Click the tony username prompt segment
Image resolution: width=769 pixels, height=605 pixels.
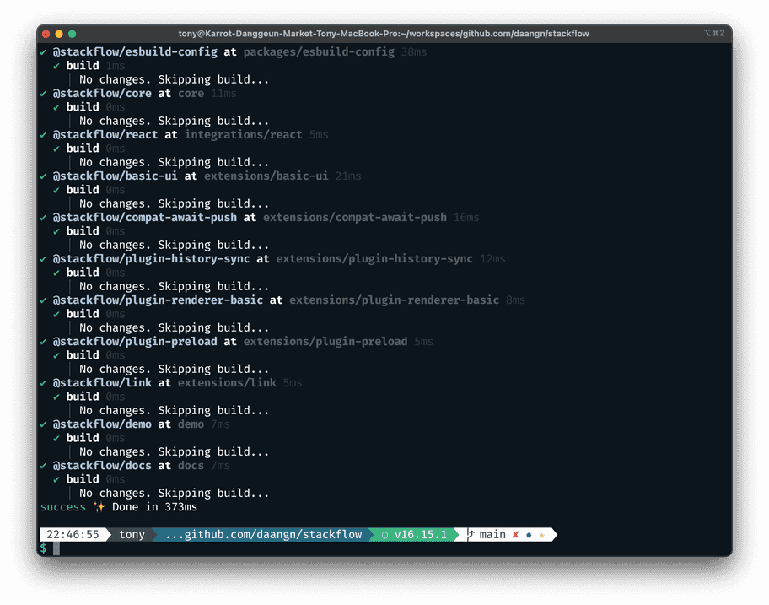pos(132,535)
